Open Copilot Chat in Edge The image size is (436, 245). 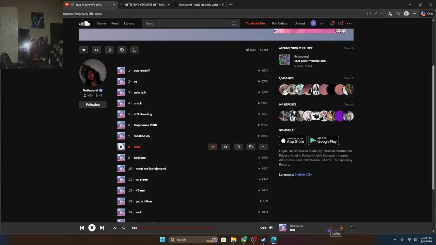tap(426, 14)
